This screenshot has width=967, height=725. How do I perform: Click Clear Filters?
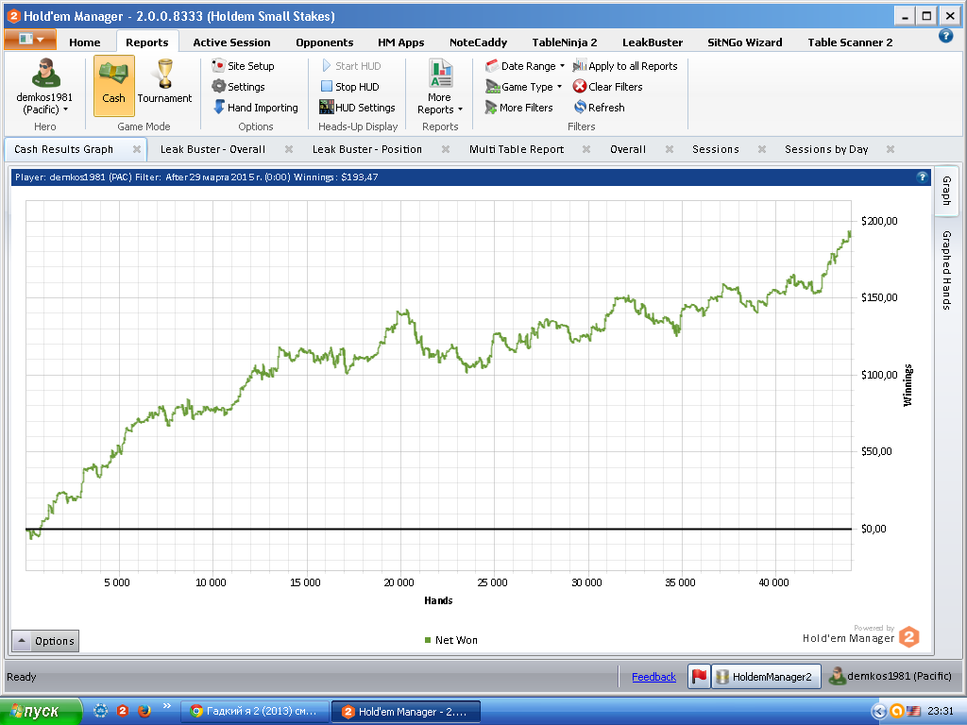tap(607, 87)
